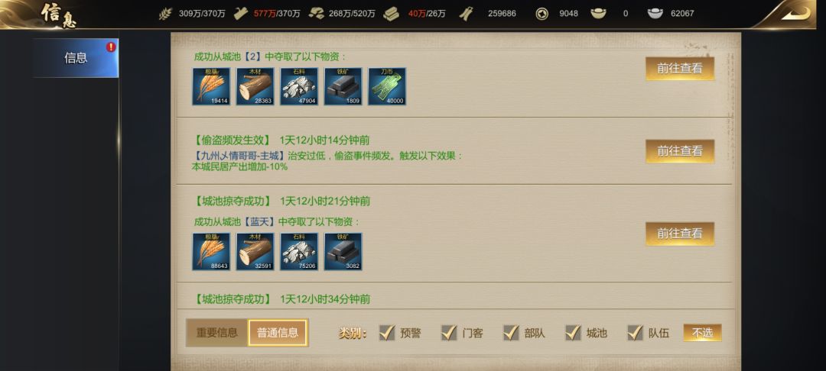Select the 木材 icon showing 28363

pos(255,86)
